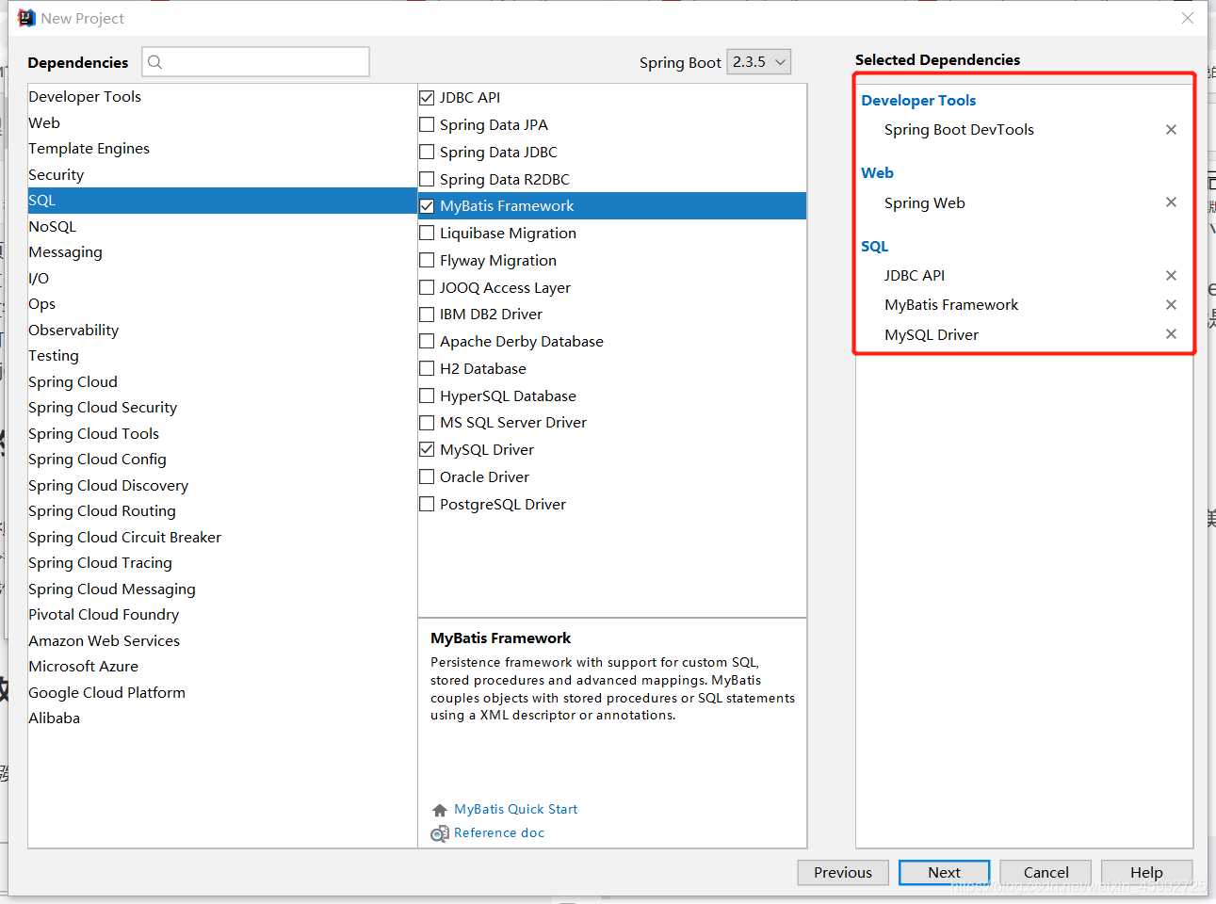Select the Spring Cloud category
Viewport: 1216px width, 904px height.
(222, 381)
